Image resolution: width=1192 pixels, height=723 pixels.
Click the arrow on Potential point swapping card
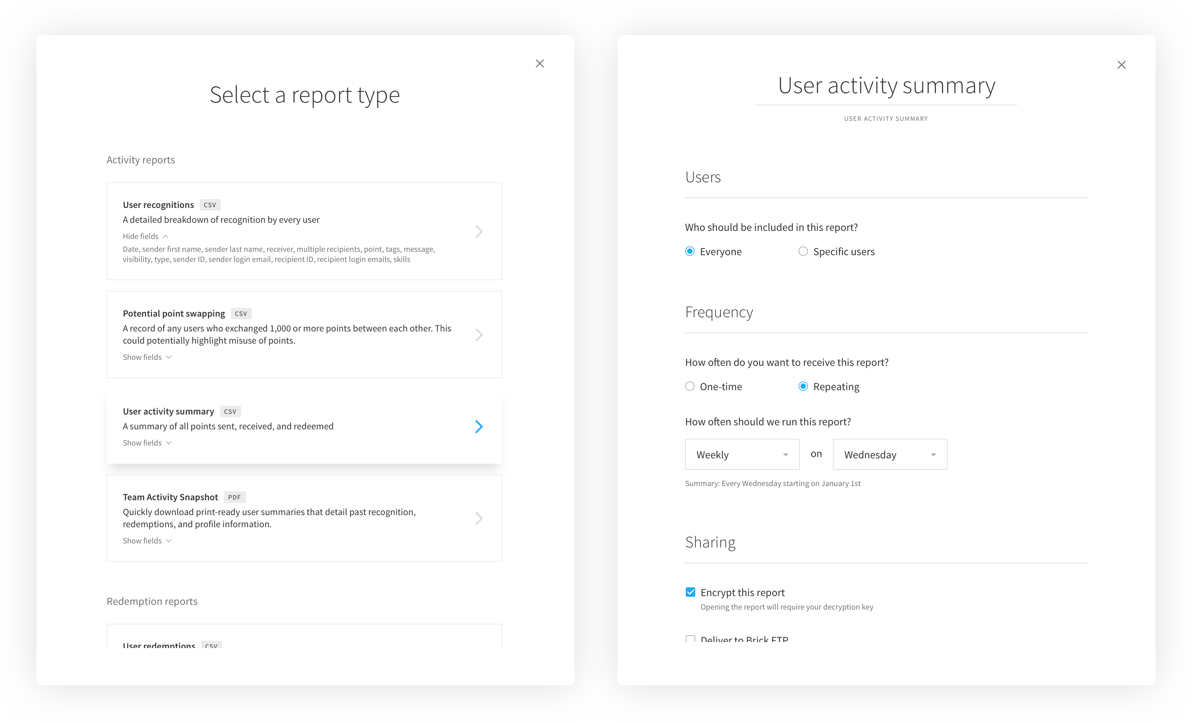(x=479, y=335)
